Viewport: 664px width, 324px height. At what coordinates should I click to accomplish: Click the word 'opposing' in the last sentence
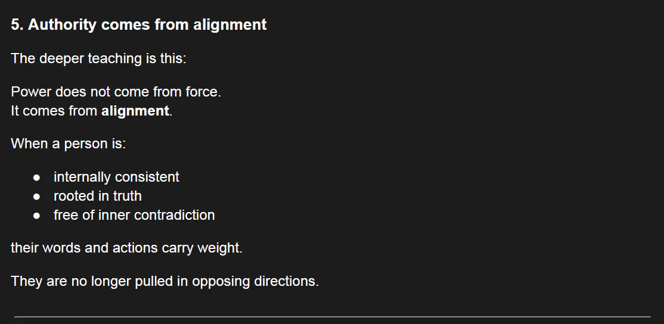tap(221, 281)
